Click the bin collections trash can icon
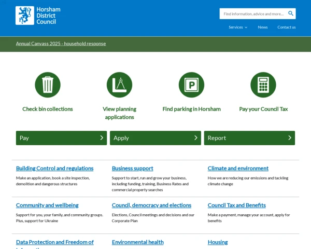The image size is (311, 249). [x=48, y=85]
